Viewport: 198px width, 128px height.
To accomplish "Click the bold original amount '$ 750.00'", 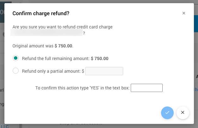I will pyautogui.click(x=63, y=46).
